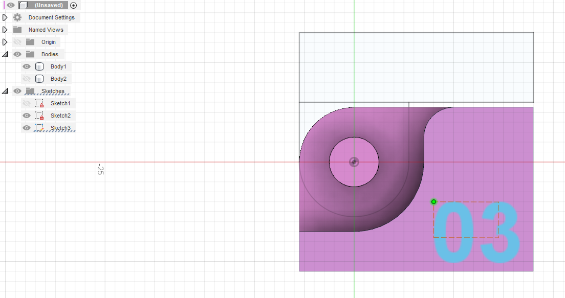
Task: Expand the Origin node
Action: click(x=5, y=42)
